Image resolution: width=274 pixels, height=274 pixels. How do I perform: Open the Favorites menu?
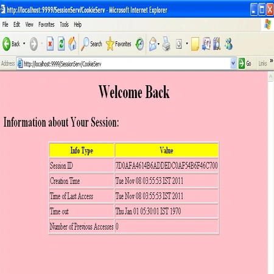click(x=46, y=24)
